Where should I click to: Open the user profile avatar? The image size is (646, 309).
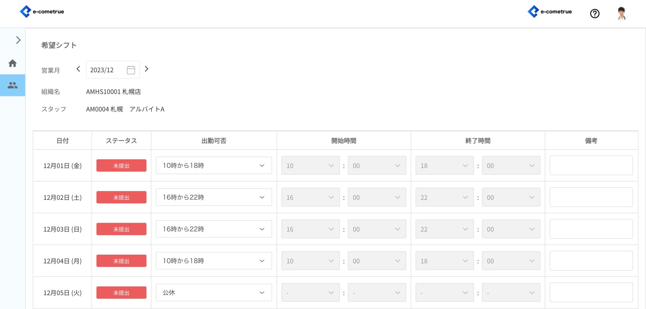[x=622, y=14]
